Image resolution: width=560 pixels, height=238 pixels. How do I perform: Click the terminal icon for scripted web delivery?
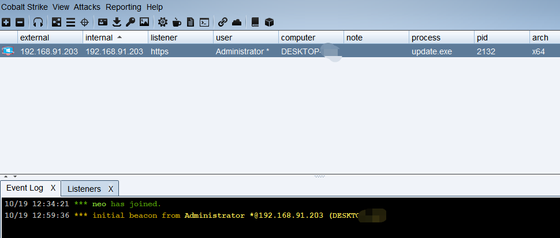click(204, 23)
